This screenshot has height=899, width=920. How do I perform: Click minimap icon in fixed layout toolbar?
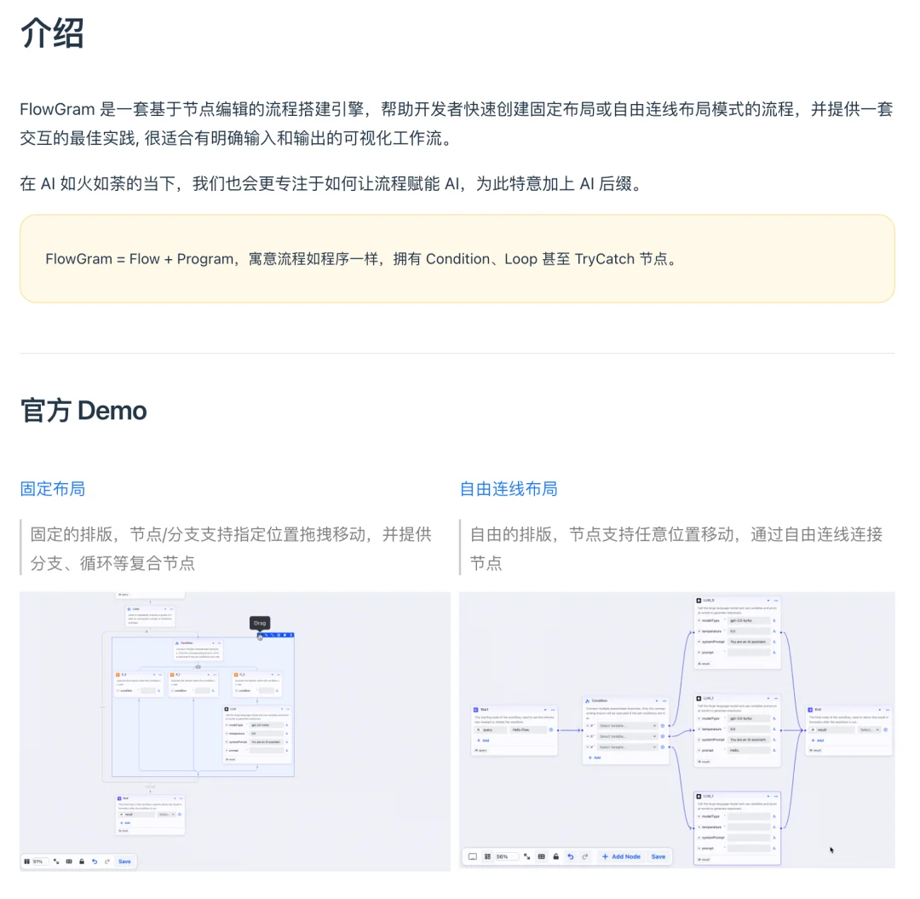(x=69, y=862)
